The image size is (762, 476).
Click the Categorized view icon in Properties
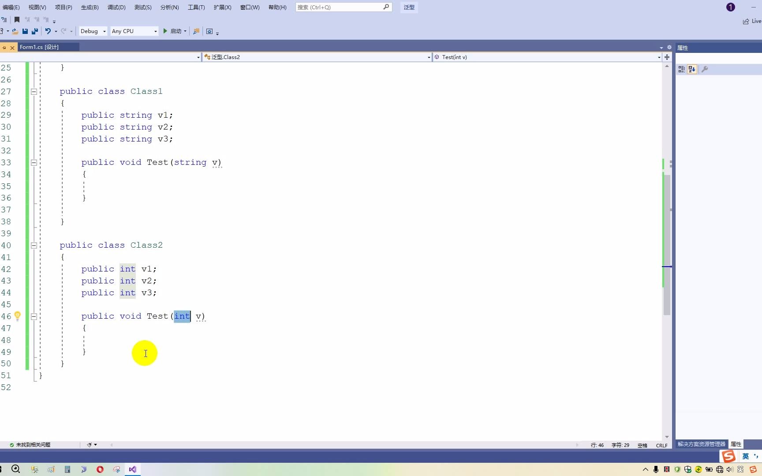coord(682,69)
